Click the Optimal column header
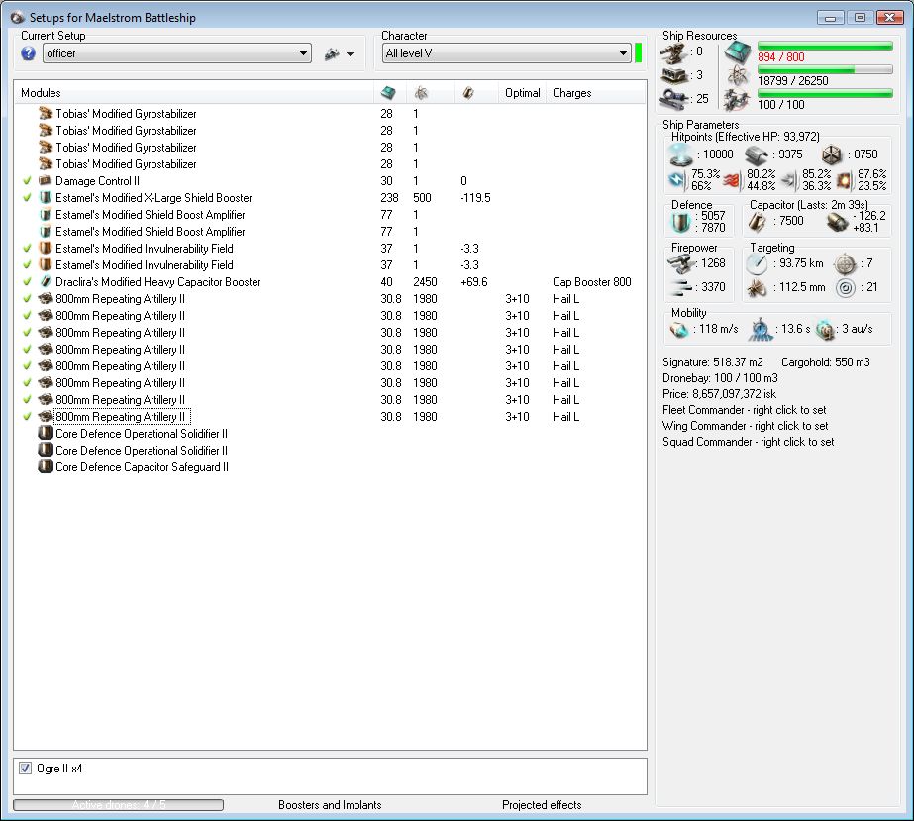 [x=522, y=93]
